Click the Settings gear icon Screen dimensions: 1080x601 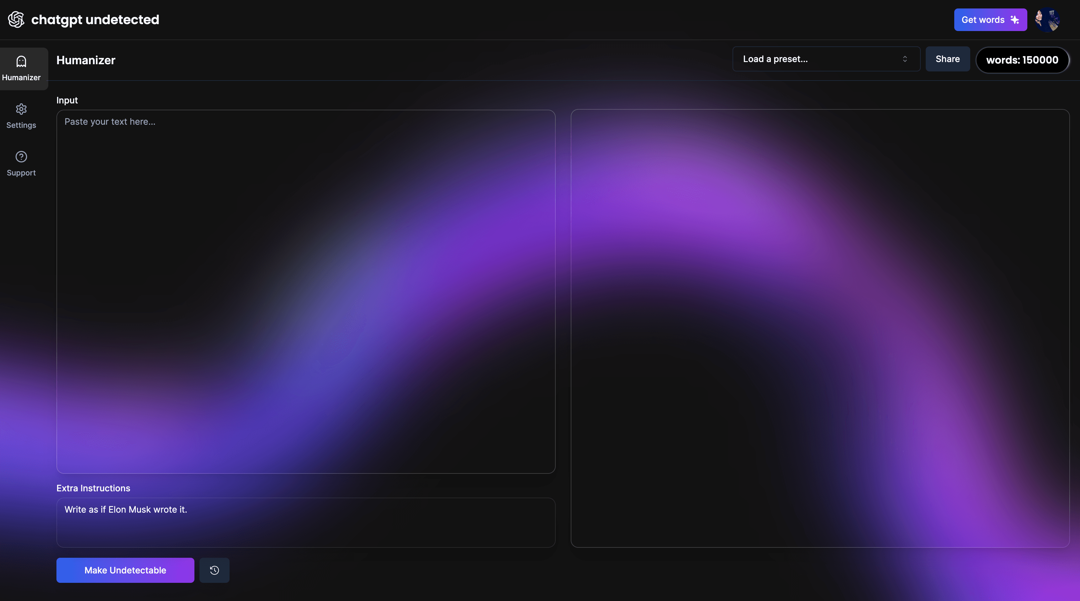click(21, 109)
